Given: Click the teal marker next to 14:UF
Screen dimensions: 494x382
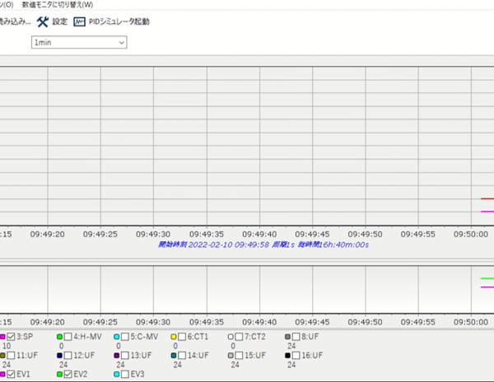Looking at the screenshot, I should coord(174,356).
